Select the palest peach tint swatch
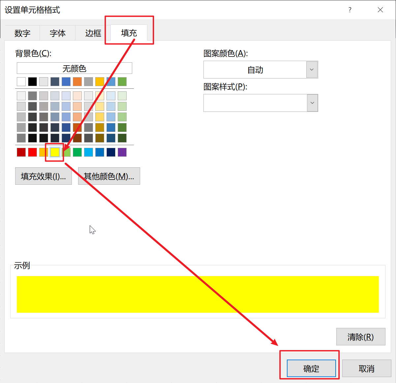396x383 pixels. click(77, 96)
